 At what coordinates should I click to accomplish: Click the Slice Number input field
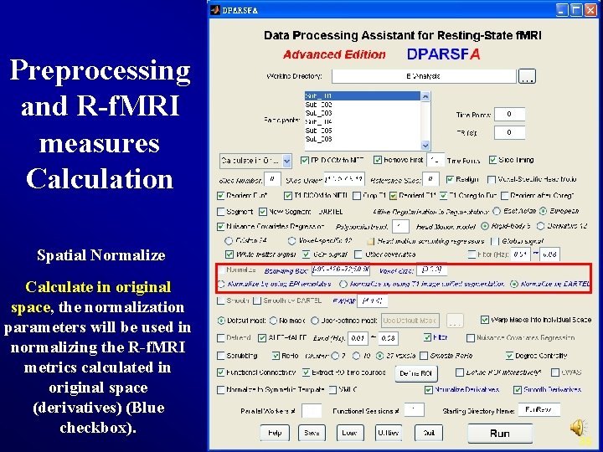point(272,179)
